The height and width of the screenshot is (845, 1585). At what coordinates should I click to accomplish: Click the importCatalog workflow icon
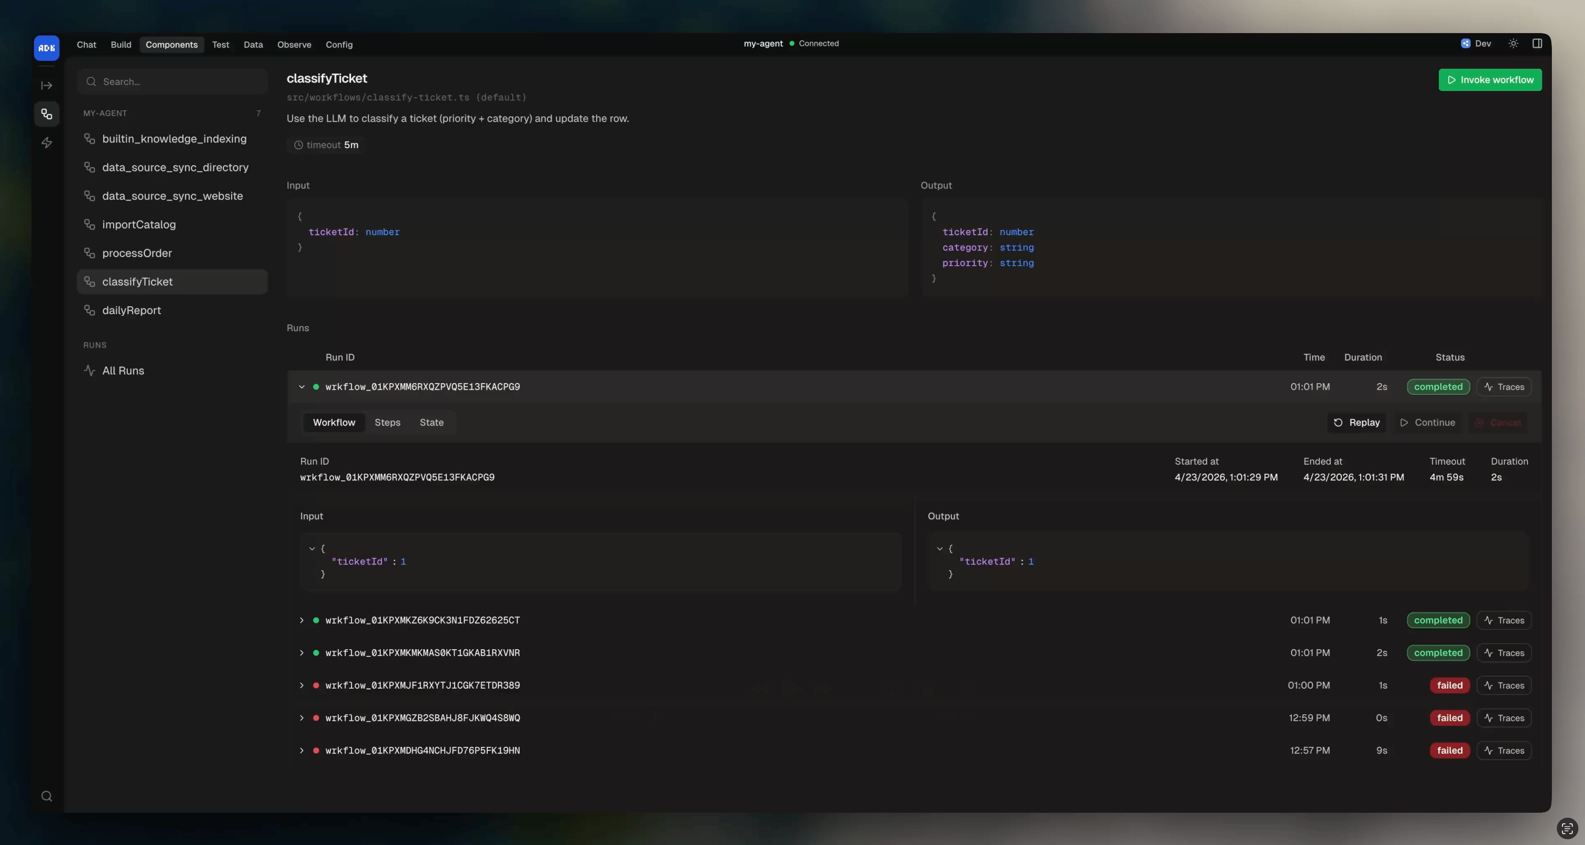click(x=89, y=224)
